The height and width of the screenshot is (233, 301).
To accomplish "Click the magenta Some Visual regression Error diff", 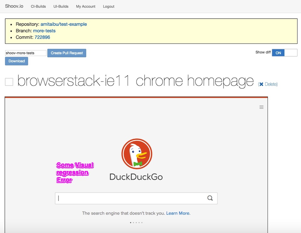I will (75, 172).
